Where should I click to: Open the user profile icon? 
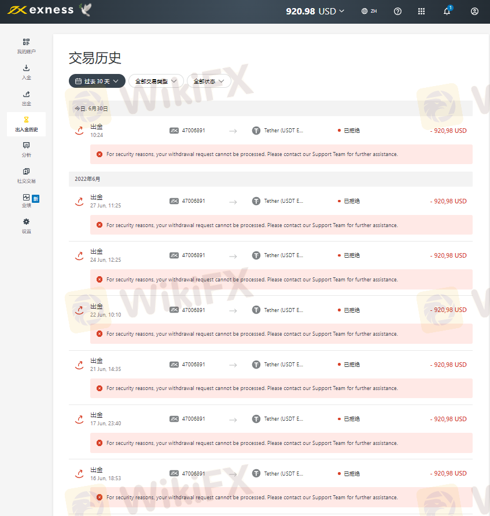(x=474, y=12)
